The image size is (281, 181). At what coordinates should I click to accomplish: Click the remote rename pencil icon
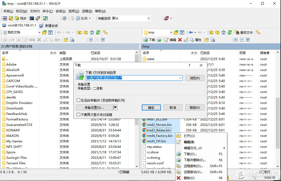pos(186,40)
